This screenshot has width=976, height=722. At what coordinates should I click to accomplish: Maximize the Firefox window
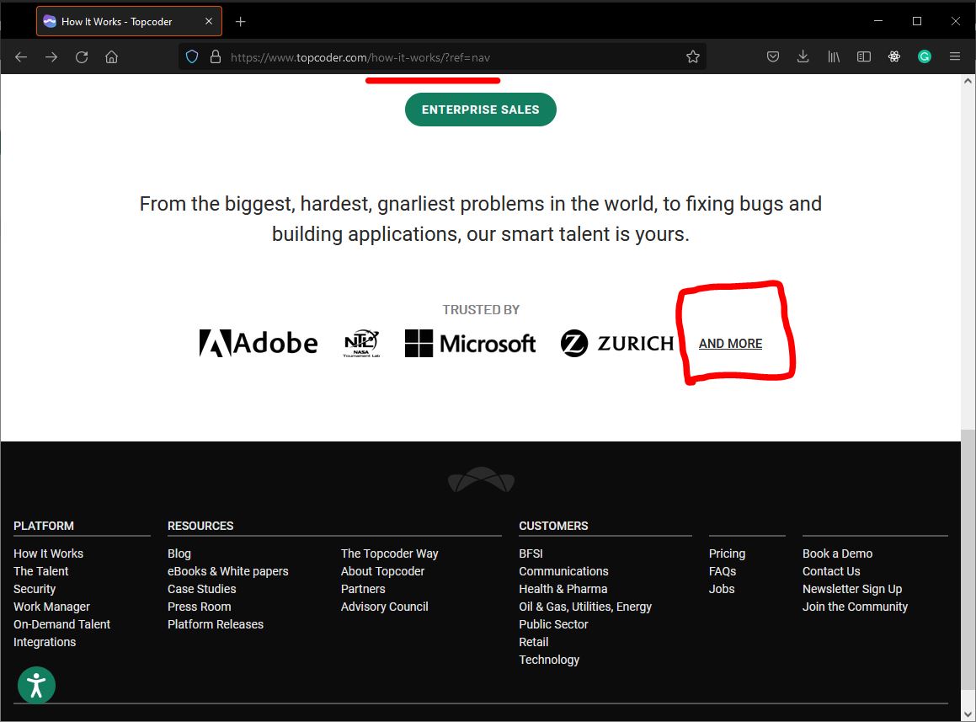coord(917,21)
